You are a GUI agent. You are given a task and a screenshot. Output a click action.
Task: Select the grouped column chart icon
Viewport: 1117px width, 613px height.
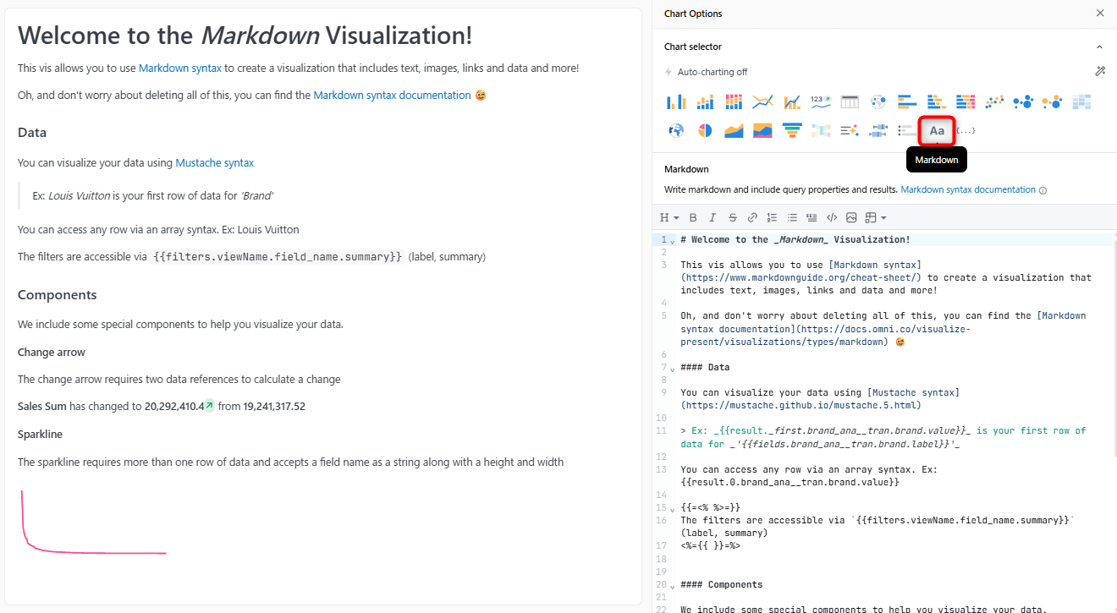pos(705,102)
